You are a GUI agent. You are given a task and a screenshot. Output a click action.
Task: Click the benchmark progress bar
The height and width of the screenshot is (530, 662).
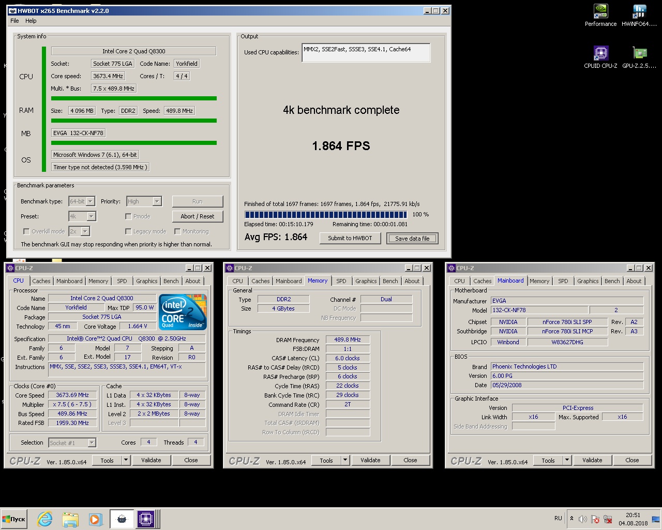click(x=326, y=214)
